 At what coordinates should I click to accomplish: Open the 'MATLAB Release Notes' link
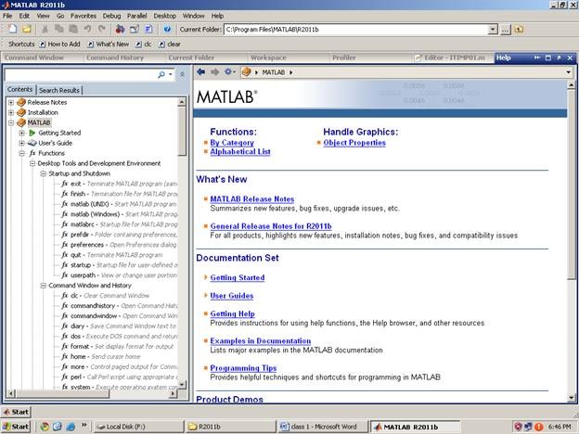[251, 199]
